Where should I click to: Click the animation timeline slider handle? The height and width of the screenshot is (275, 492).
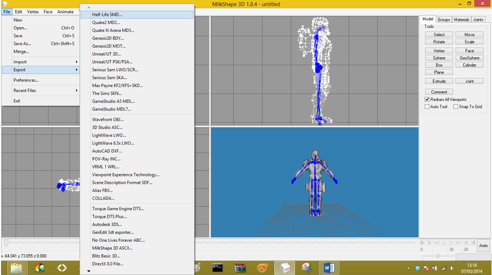(6, 243)
